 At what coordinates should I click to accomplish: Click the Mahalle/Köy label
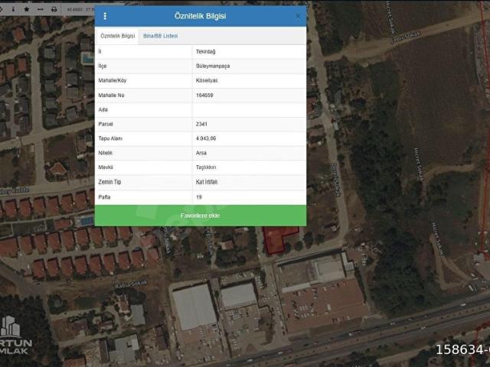click(113, 80)
